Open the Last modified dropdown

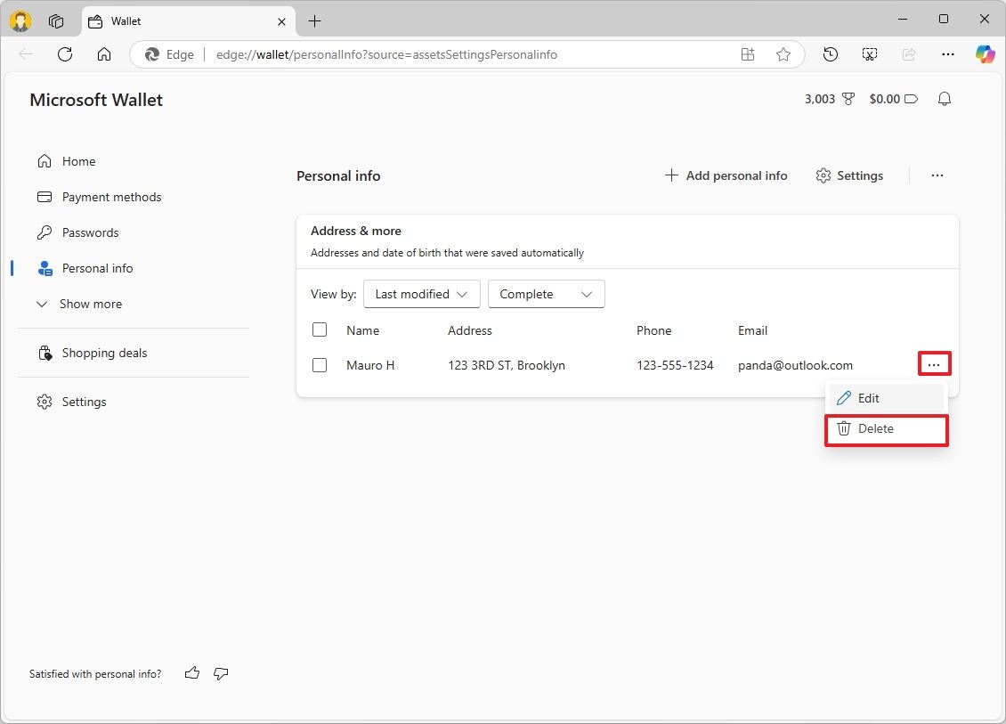420,294
